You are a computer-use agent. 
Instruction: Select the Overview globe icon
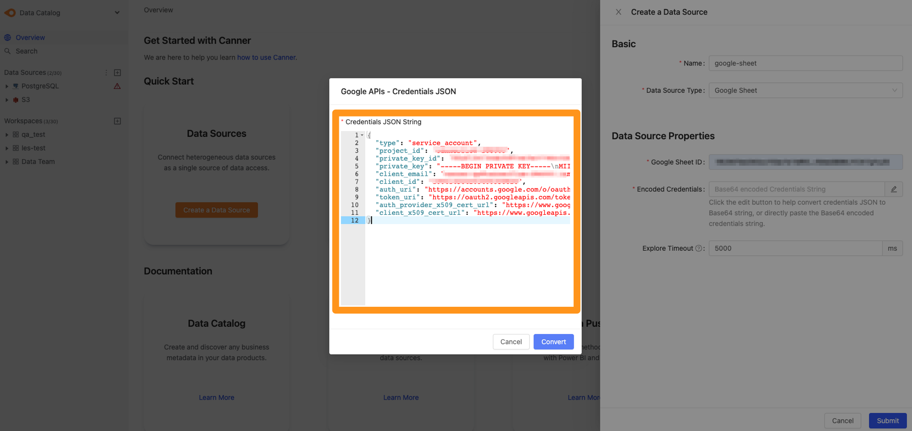click(8, 37)
